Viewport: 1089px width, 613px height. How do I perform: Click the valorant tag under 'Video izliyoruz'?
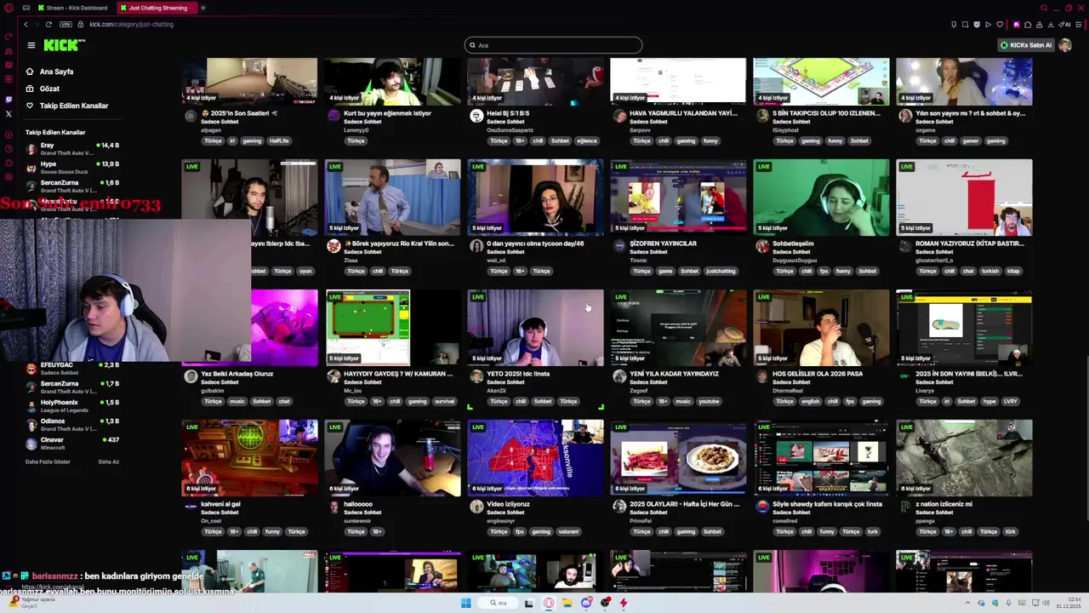tap(568, 531)
